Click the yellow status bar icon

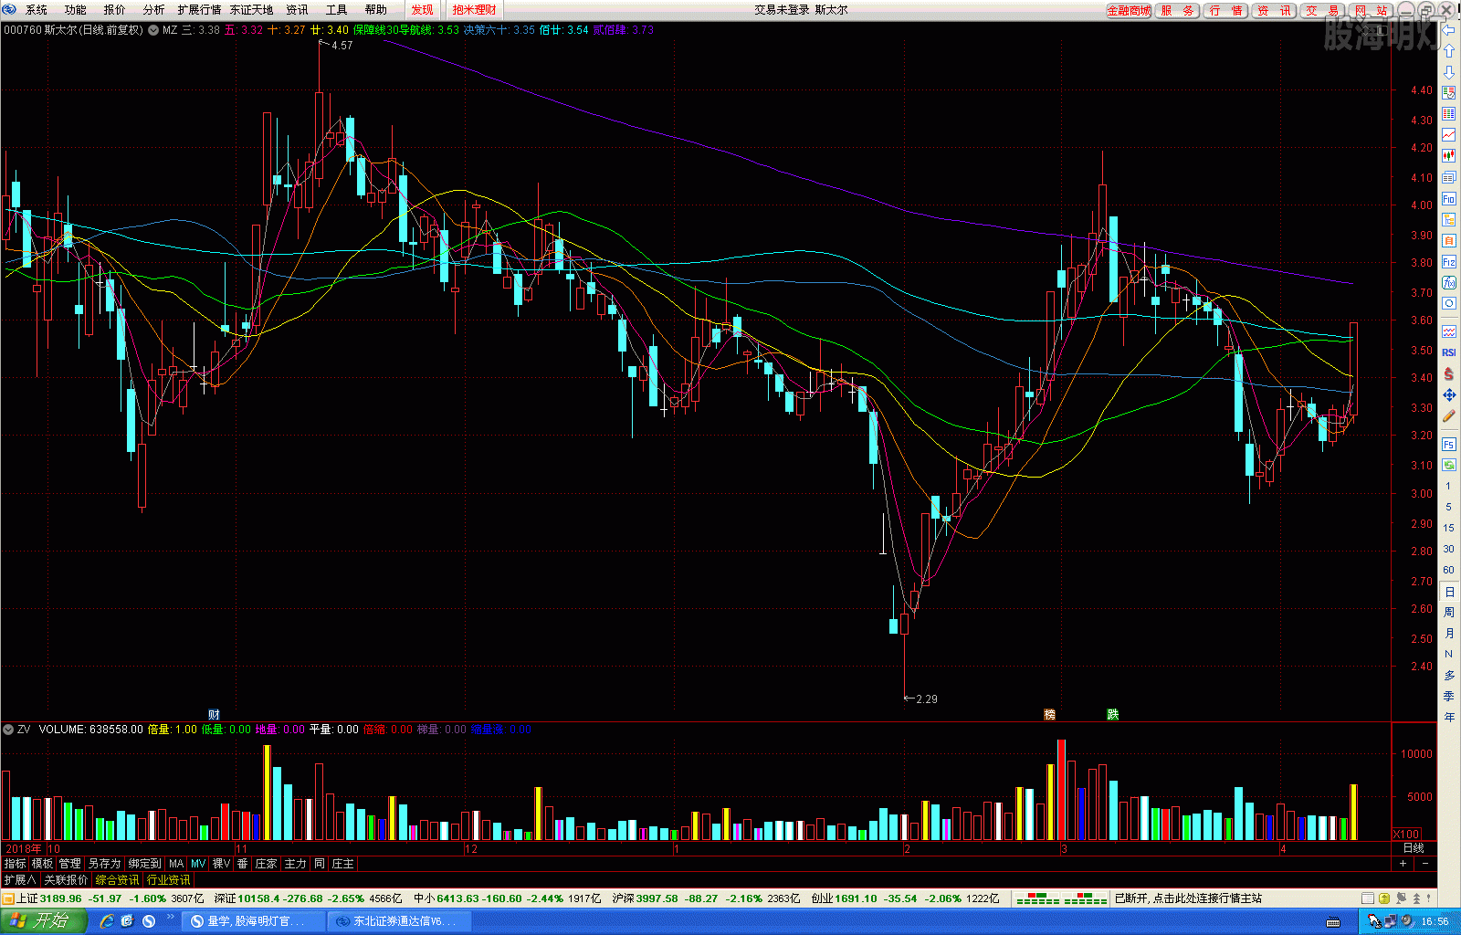tap(1384, 898)
